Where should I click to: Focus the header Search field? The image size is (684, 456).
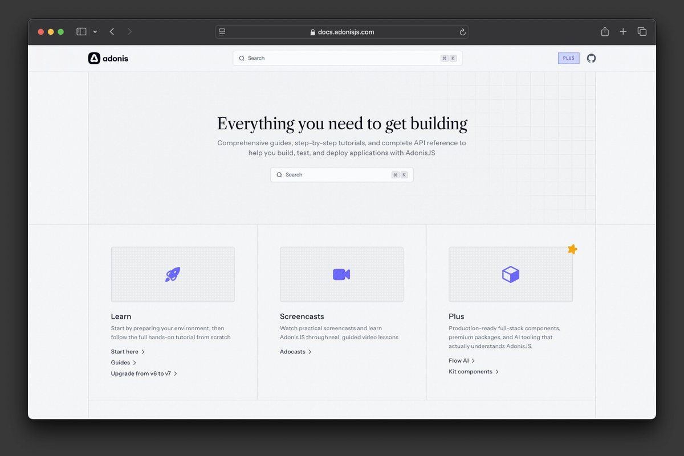pos(348,58)
